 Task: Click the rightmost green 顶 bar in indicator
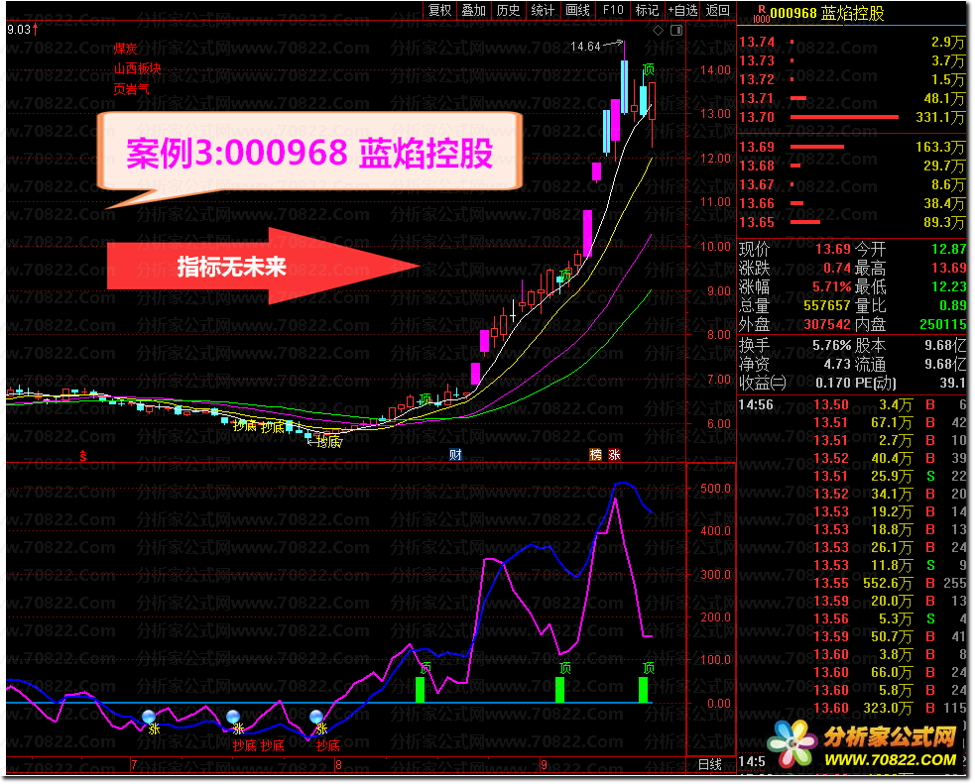coord(643,690)
